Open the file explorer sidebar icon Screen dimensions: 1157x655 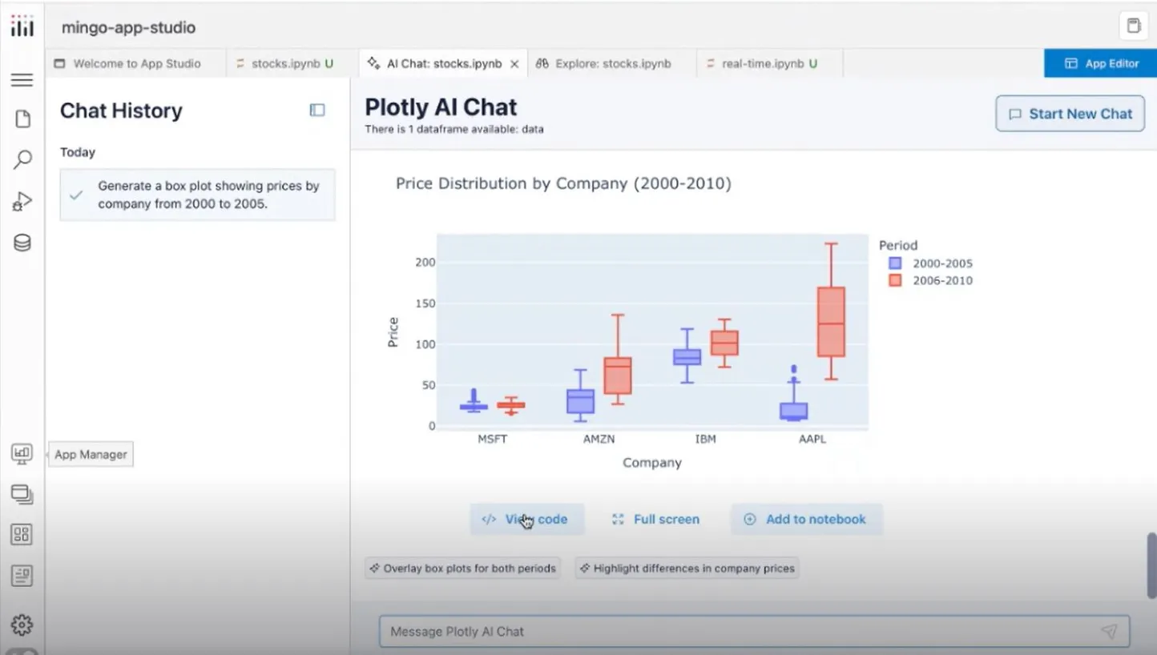(22, 119)
